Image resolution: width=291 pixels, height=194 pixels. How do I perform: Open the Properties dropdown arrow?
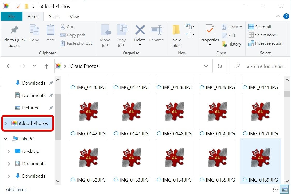click(x=210, y=45)
